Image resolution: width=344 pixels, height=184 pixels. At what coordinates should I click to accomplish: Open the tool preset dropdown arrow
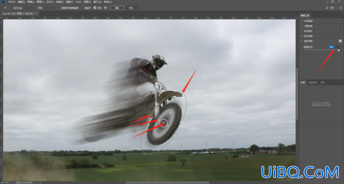[9, 8]
